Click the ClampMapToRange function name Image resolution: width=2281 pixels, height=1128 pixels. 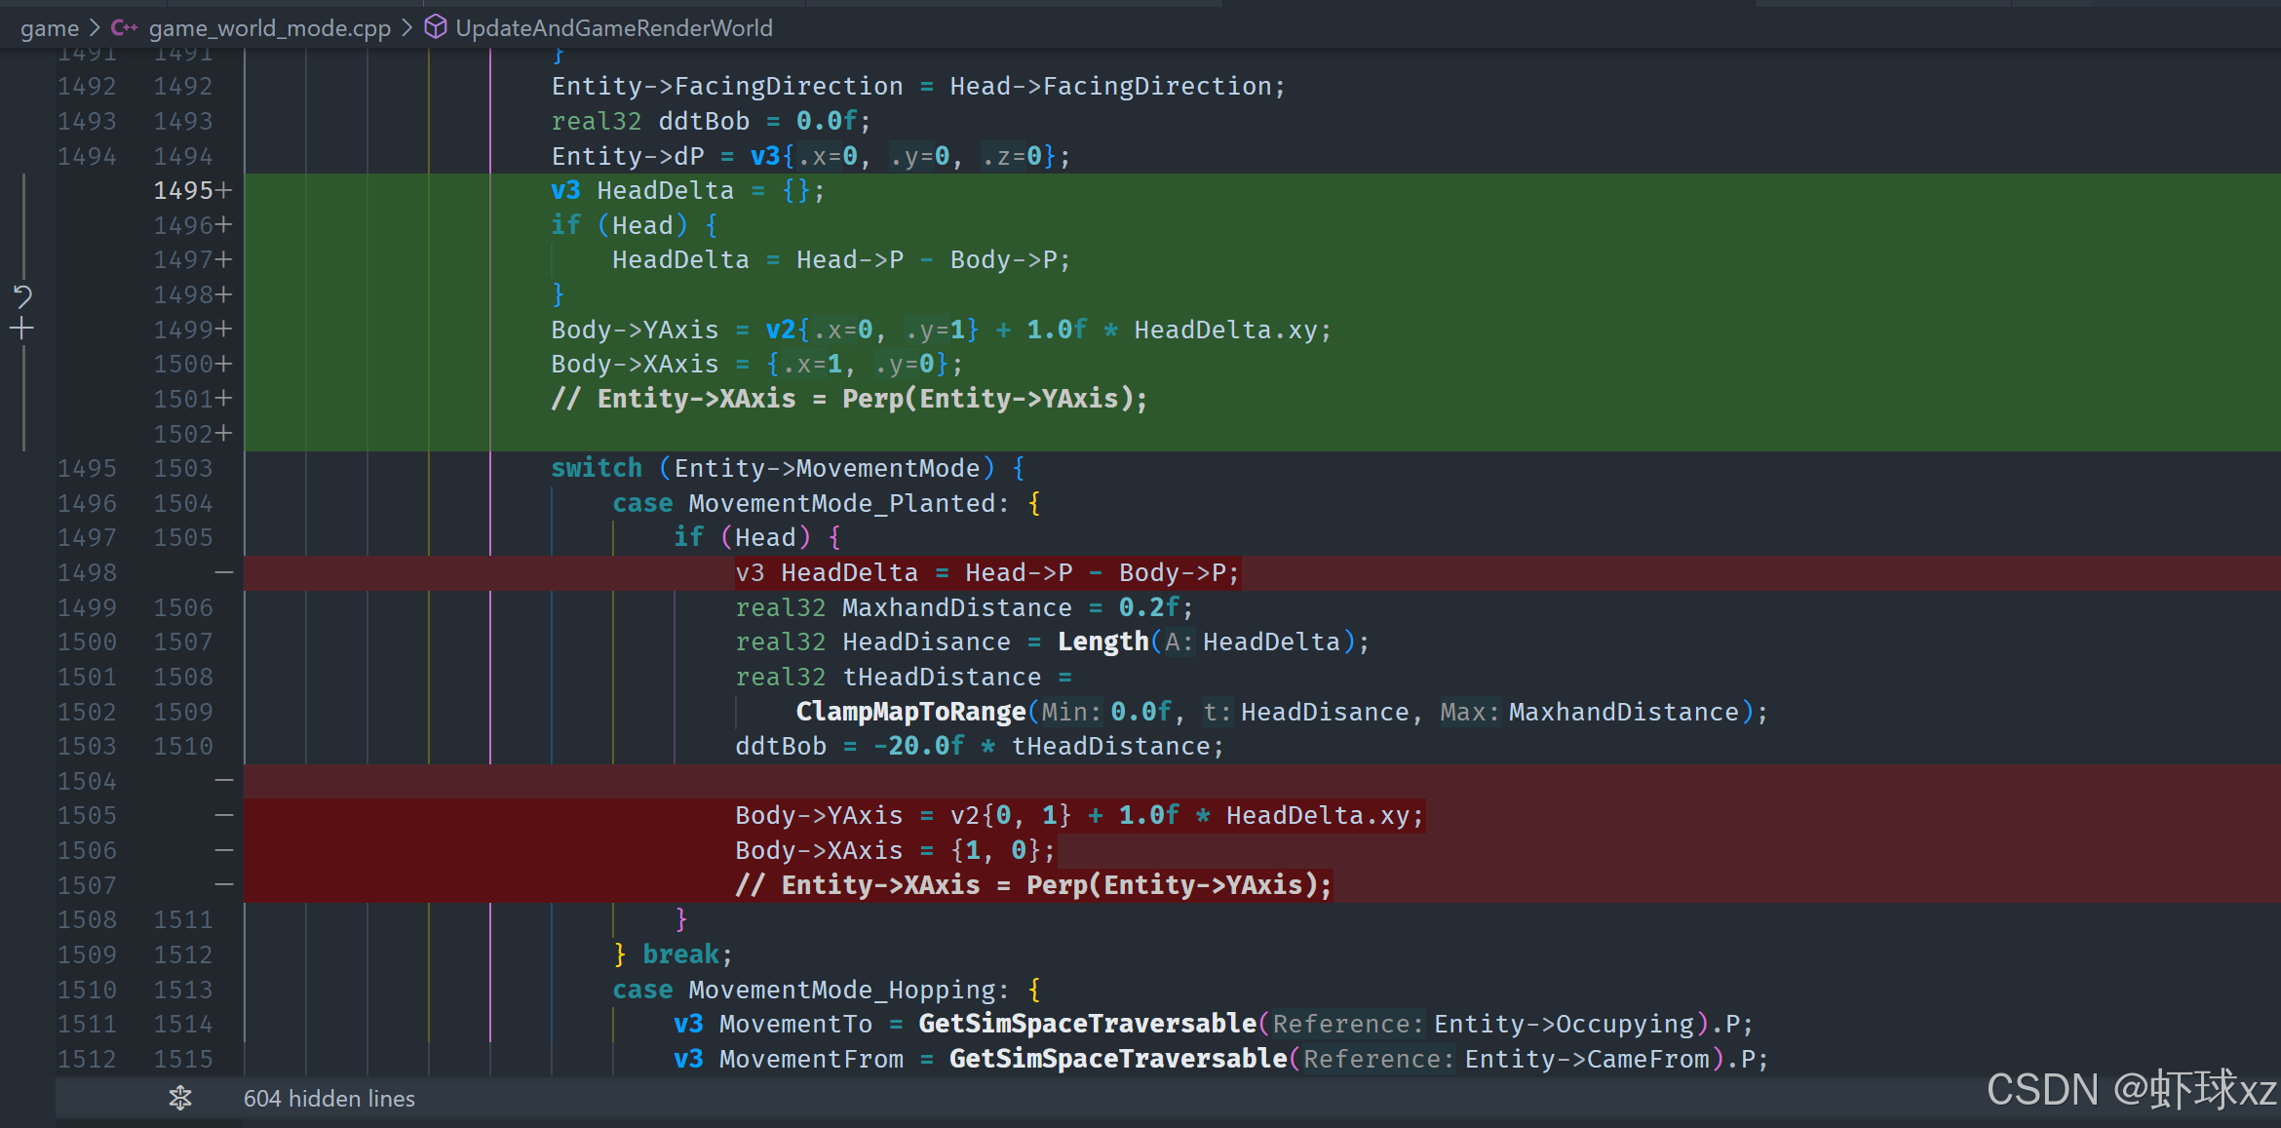click(910, 712)
